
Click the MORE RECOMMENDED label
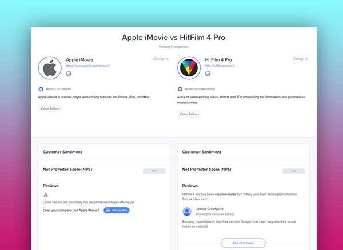tap(200, 89)
